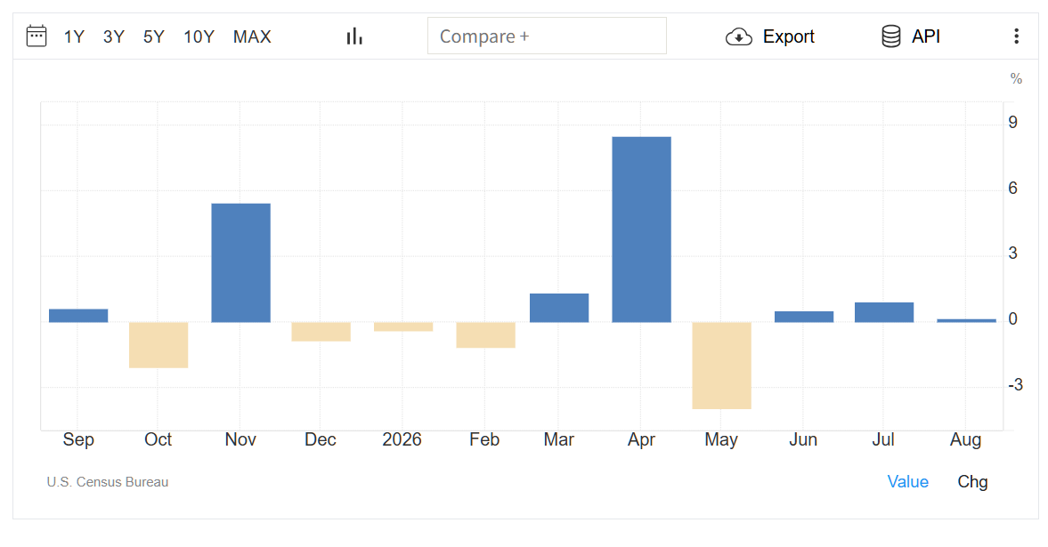Open the three-dot more options menu
The height and width of the screenshot is (547, 1048).
[x=1016, y=36]
